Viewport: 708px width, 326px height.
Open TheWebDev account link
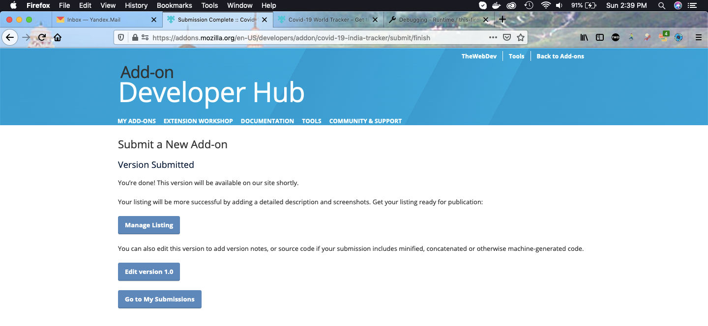tap(479, 56)
